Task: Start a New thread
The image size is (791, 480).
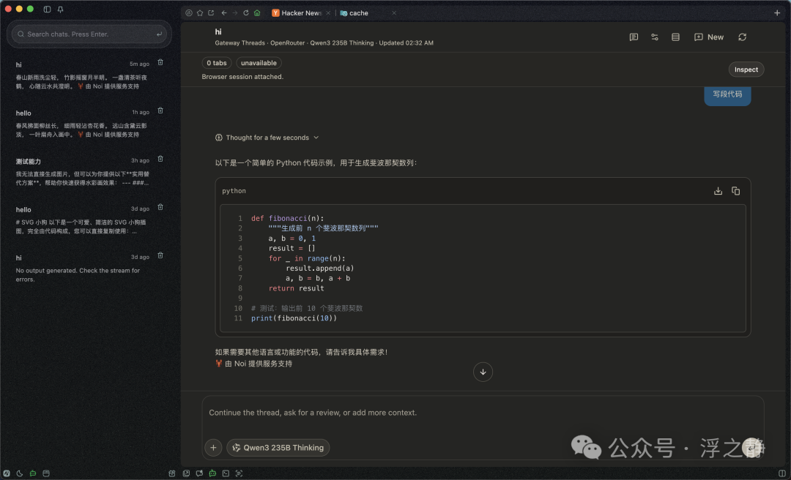Action: [x=709, y=37]
